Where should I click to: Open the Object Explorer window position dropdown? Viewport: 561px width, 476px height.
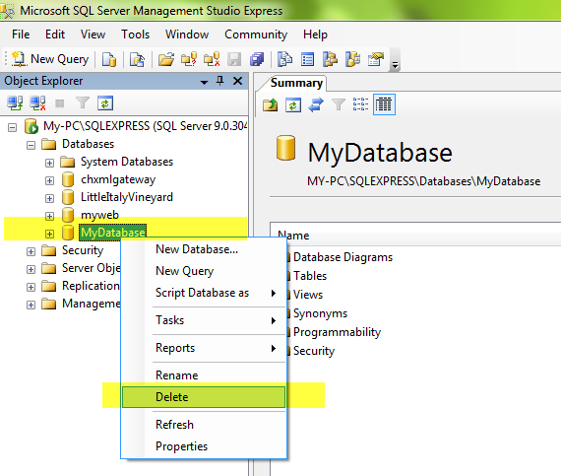(x=204, y=82)
